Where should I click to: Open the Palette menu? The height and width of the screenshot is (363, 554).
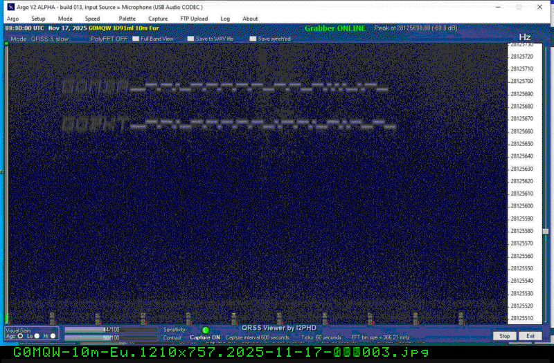coord(127,19)
